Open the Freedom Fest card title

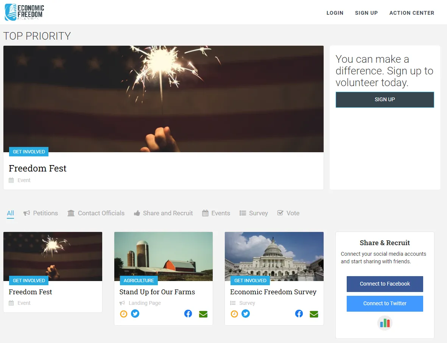pyautogui.click(x=30, y=292)
